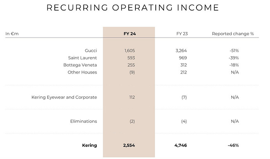
Task: Select the bold Kering total label
Action: [x=90, y=145]
